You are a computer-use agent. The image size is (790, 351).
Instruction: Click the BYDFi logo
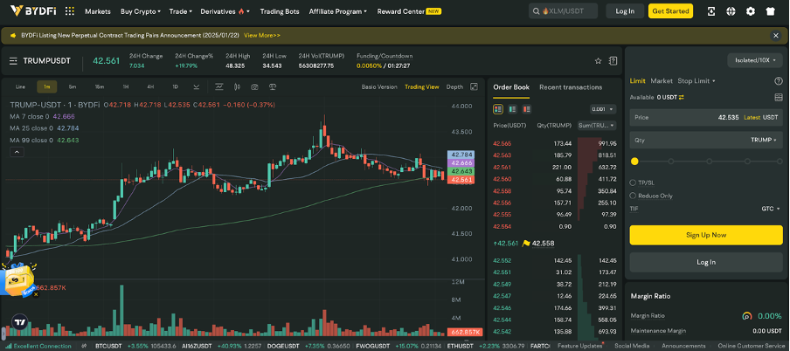point(34,10)
